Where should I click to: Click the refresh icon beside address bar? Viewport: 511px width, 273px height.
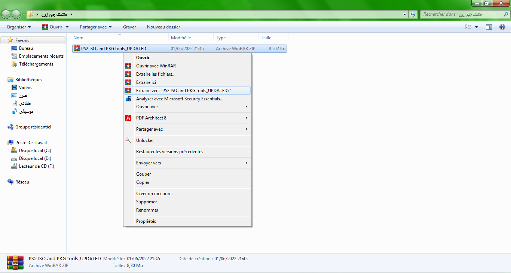tap(413, 14)
